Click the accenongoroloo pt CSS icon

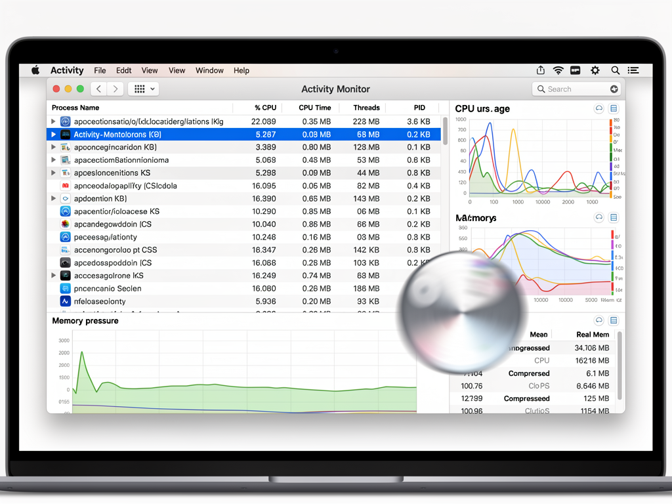65,250
